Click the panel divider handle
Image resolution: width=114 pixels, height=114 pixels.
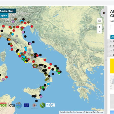106,60
